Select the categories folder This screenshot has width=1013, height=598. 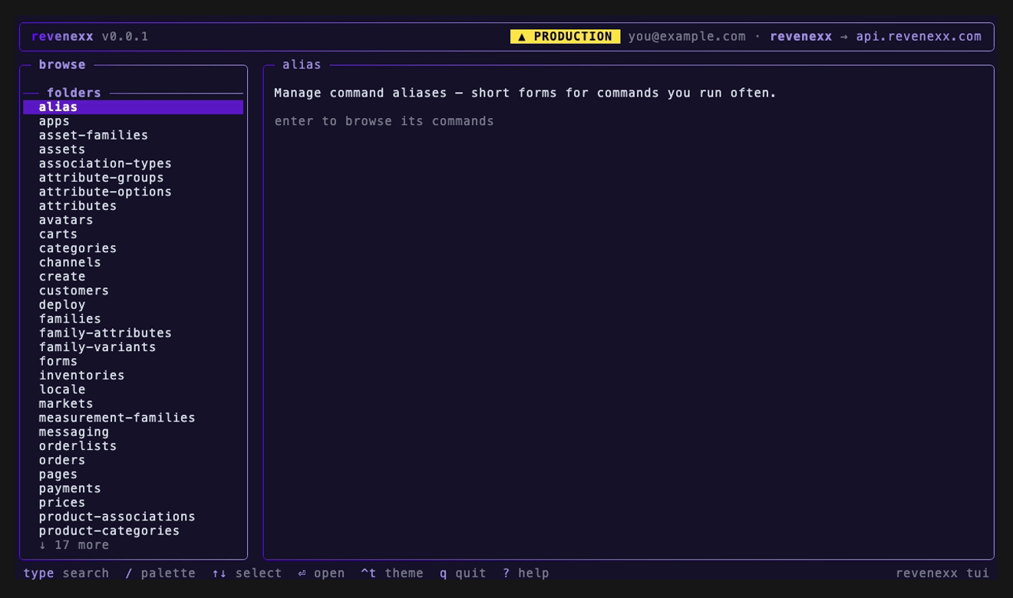point(133,248)
